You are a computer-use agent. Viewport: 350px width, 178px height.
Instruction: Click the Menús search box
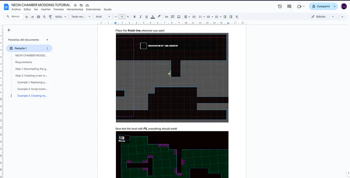14,17
